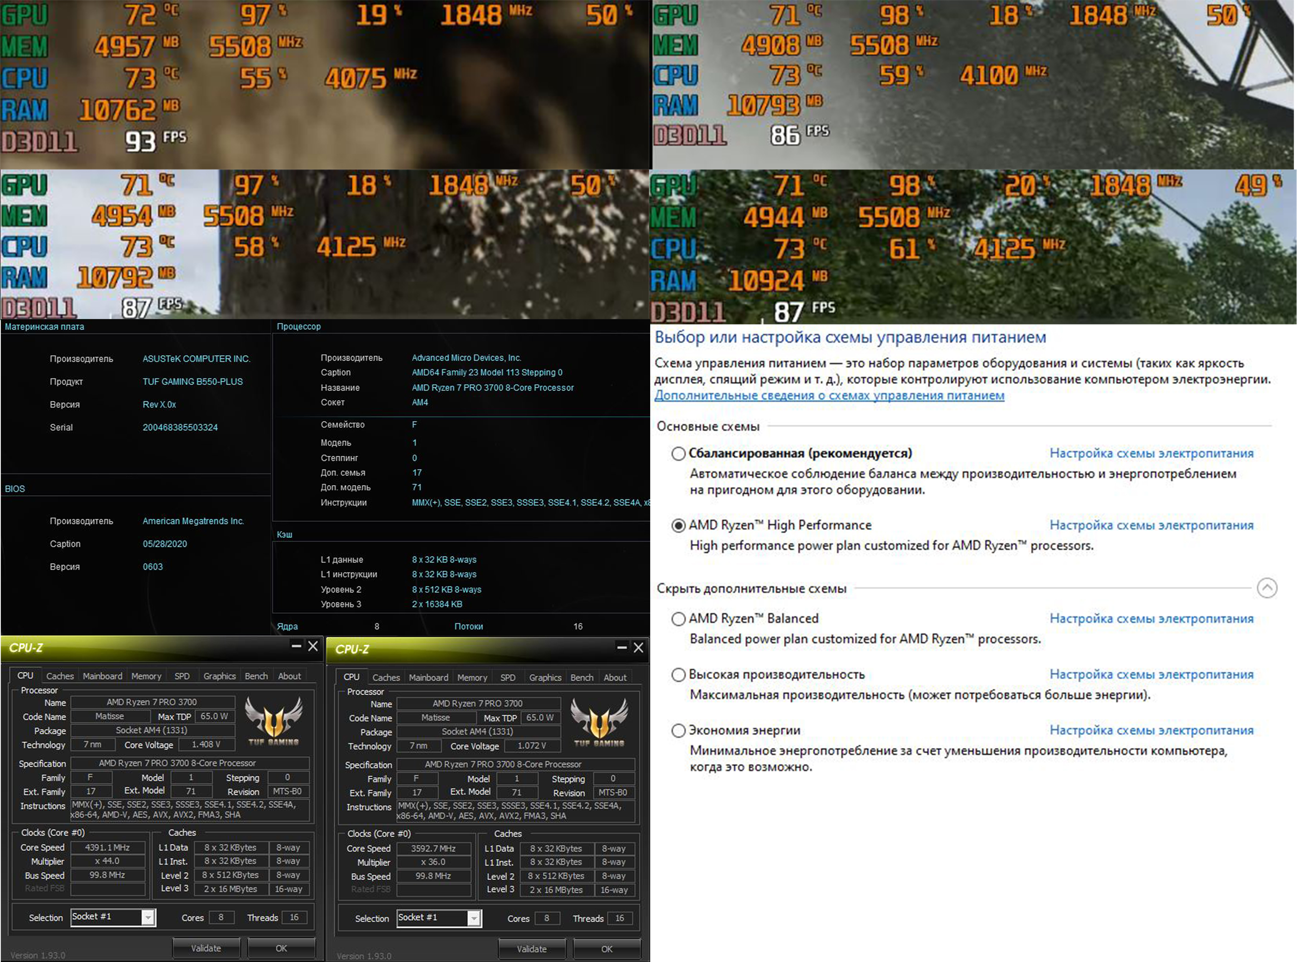Minimize the right CPU-Z window
This screenshot has height=962, width=1297.
pyautogui.click(x=622, y=648)
